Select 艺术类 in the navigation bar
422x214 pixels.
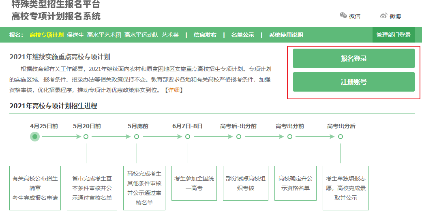(x=170, y=35)
